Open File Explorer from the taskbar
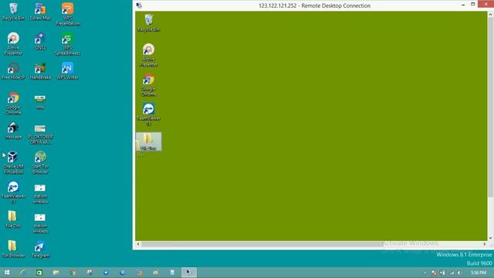The height and width of the screenshot is (278, 494). point(56,273)
